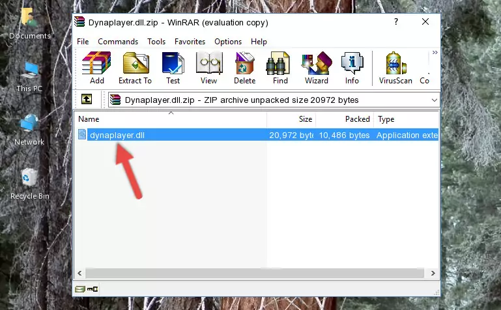Click the key password status bar icon

tap(93, 289)
